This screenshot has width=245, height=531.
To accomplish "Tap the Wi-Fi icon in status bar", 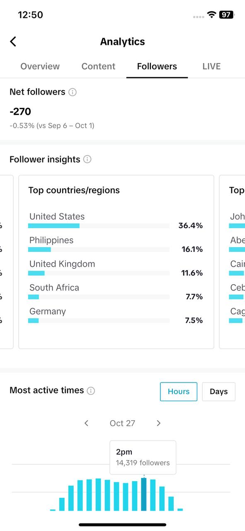I will point(212,15).
